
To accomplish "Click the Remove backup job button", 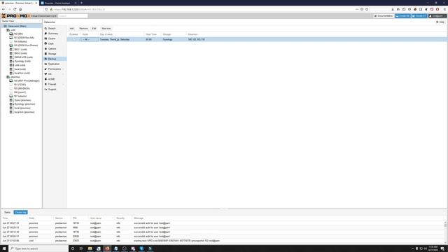I will [x=83, y=29].
